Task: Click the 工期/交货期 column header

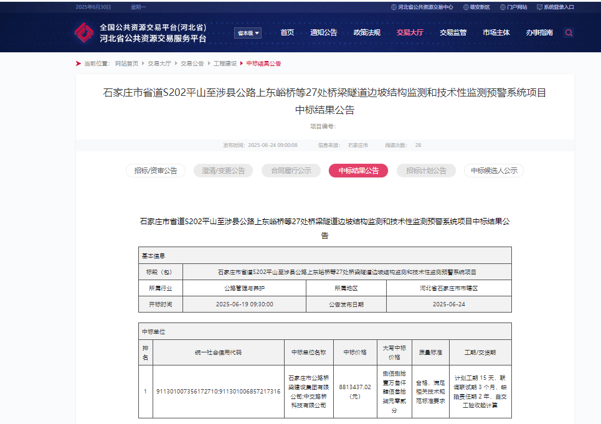Action: 480,352
